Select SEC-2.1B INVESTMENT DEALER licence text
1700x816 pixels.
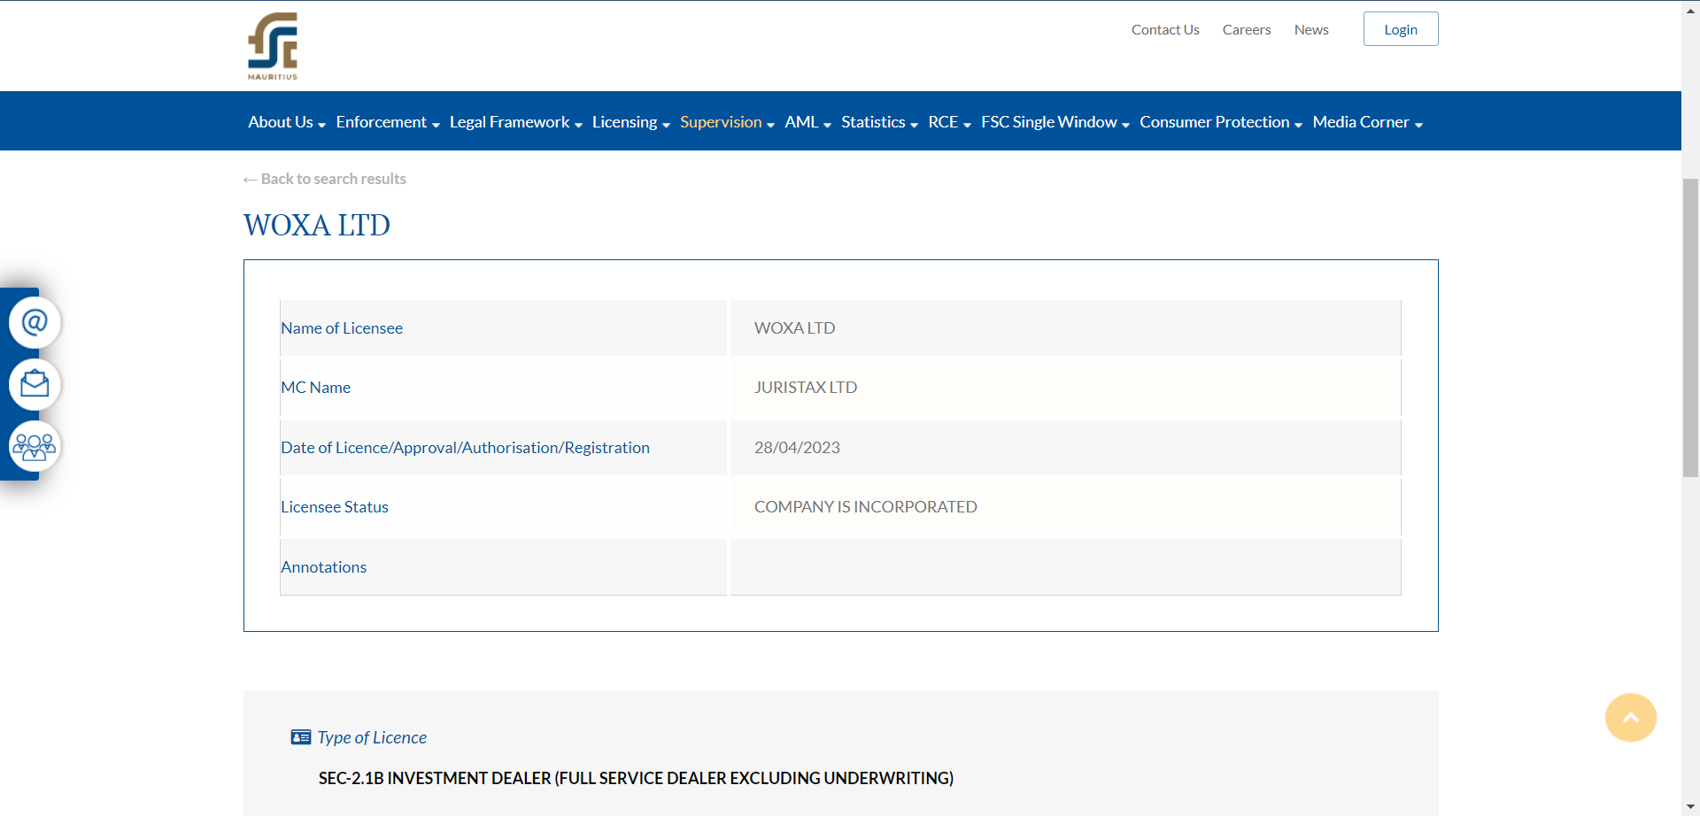point(636,778)
